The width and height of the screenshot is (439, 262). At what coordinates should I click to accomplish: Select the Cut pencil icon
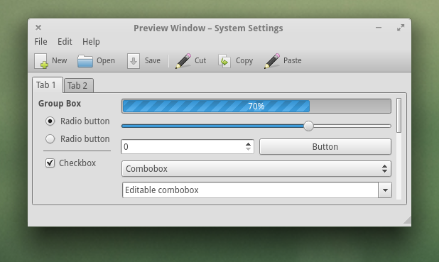click(x=183, y=61)
